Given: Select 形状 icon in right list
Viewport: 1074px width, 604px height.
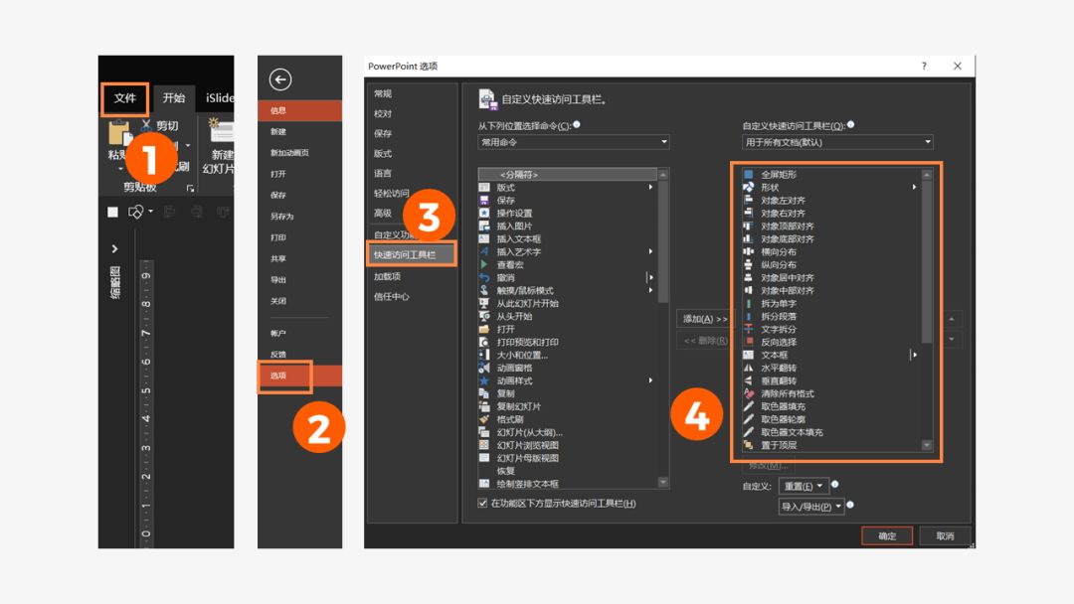Looking at the screenshot, I should pos(749,188).
